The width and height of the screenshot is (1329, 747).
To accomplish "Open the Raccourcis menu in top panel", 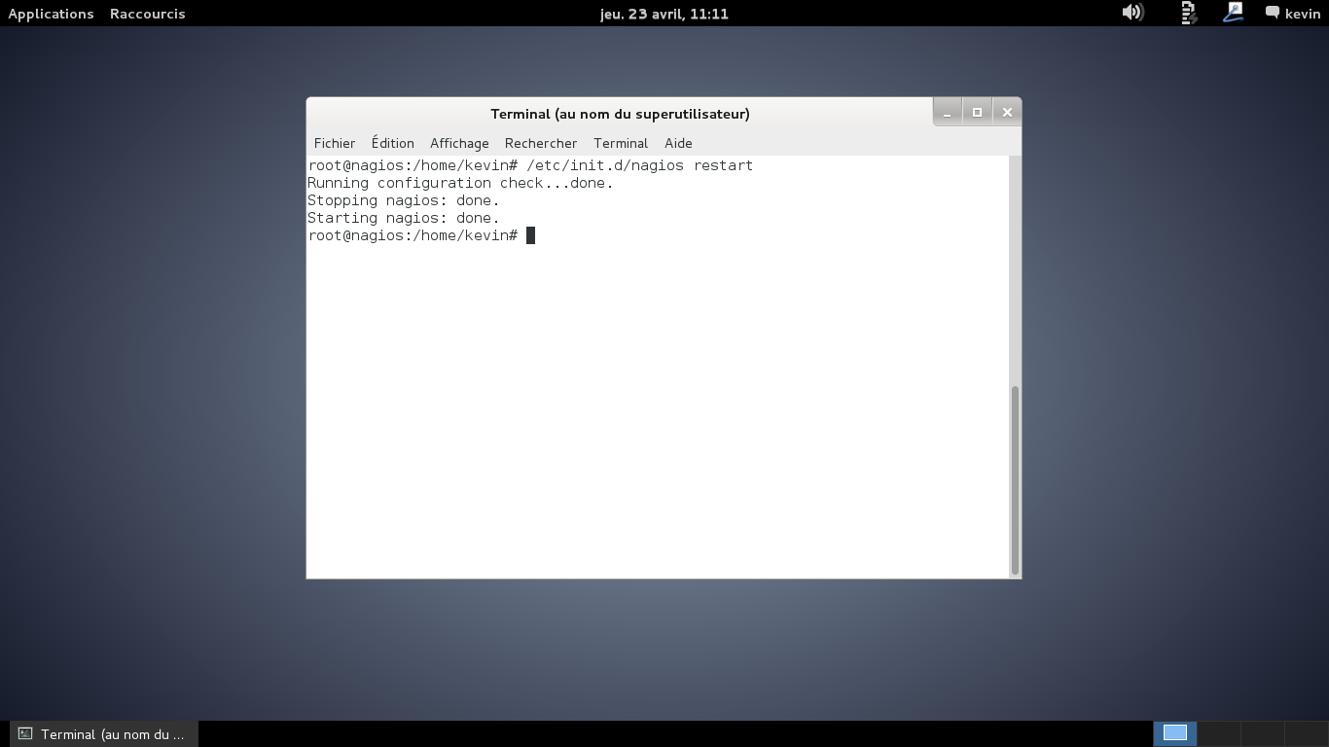I will [148, 14].
